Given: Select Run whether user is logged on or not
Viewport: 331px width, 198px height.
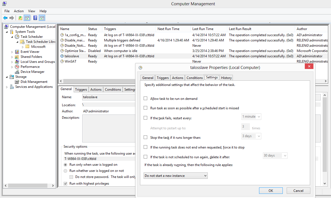Looking at the screenshot, I should point(66,171).
